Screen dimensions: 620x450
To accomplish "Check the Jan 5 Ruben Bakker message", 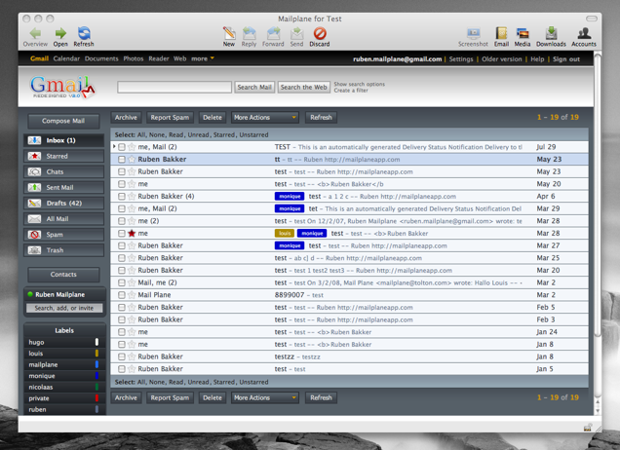I will (122, 369).
